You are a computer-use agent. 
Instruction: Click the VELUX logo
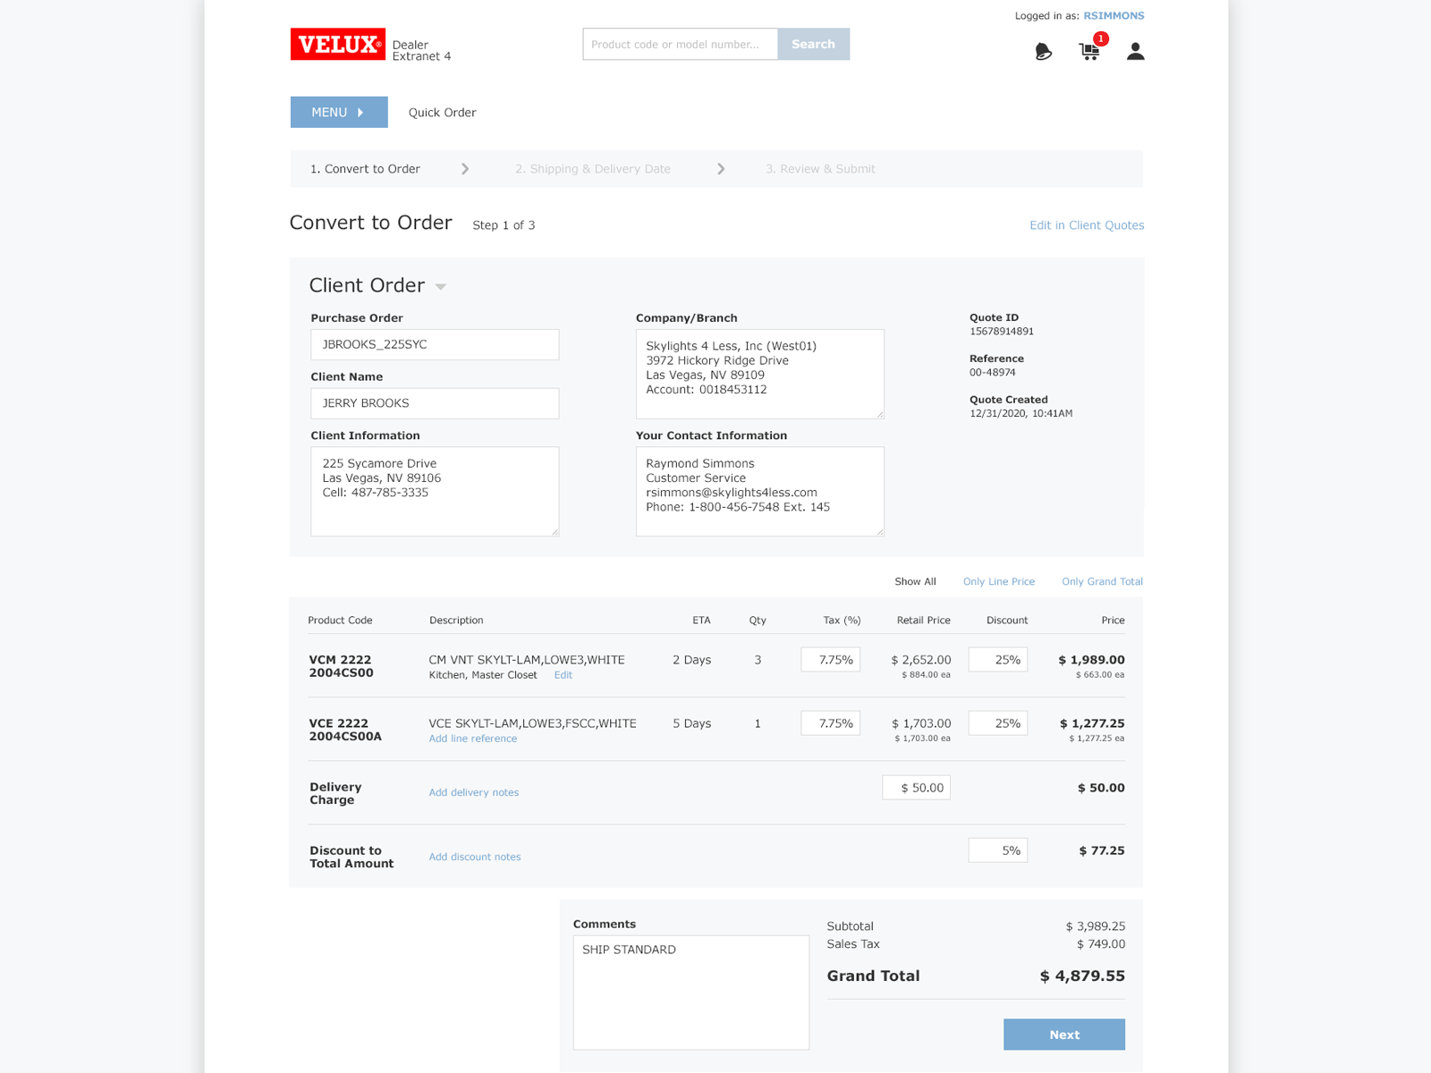pyautogui.click(x=338, y=44)
